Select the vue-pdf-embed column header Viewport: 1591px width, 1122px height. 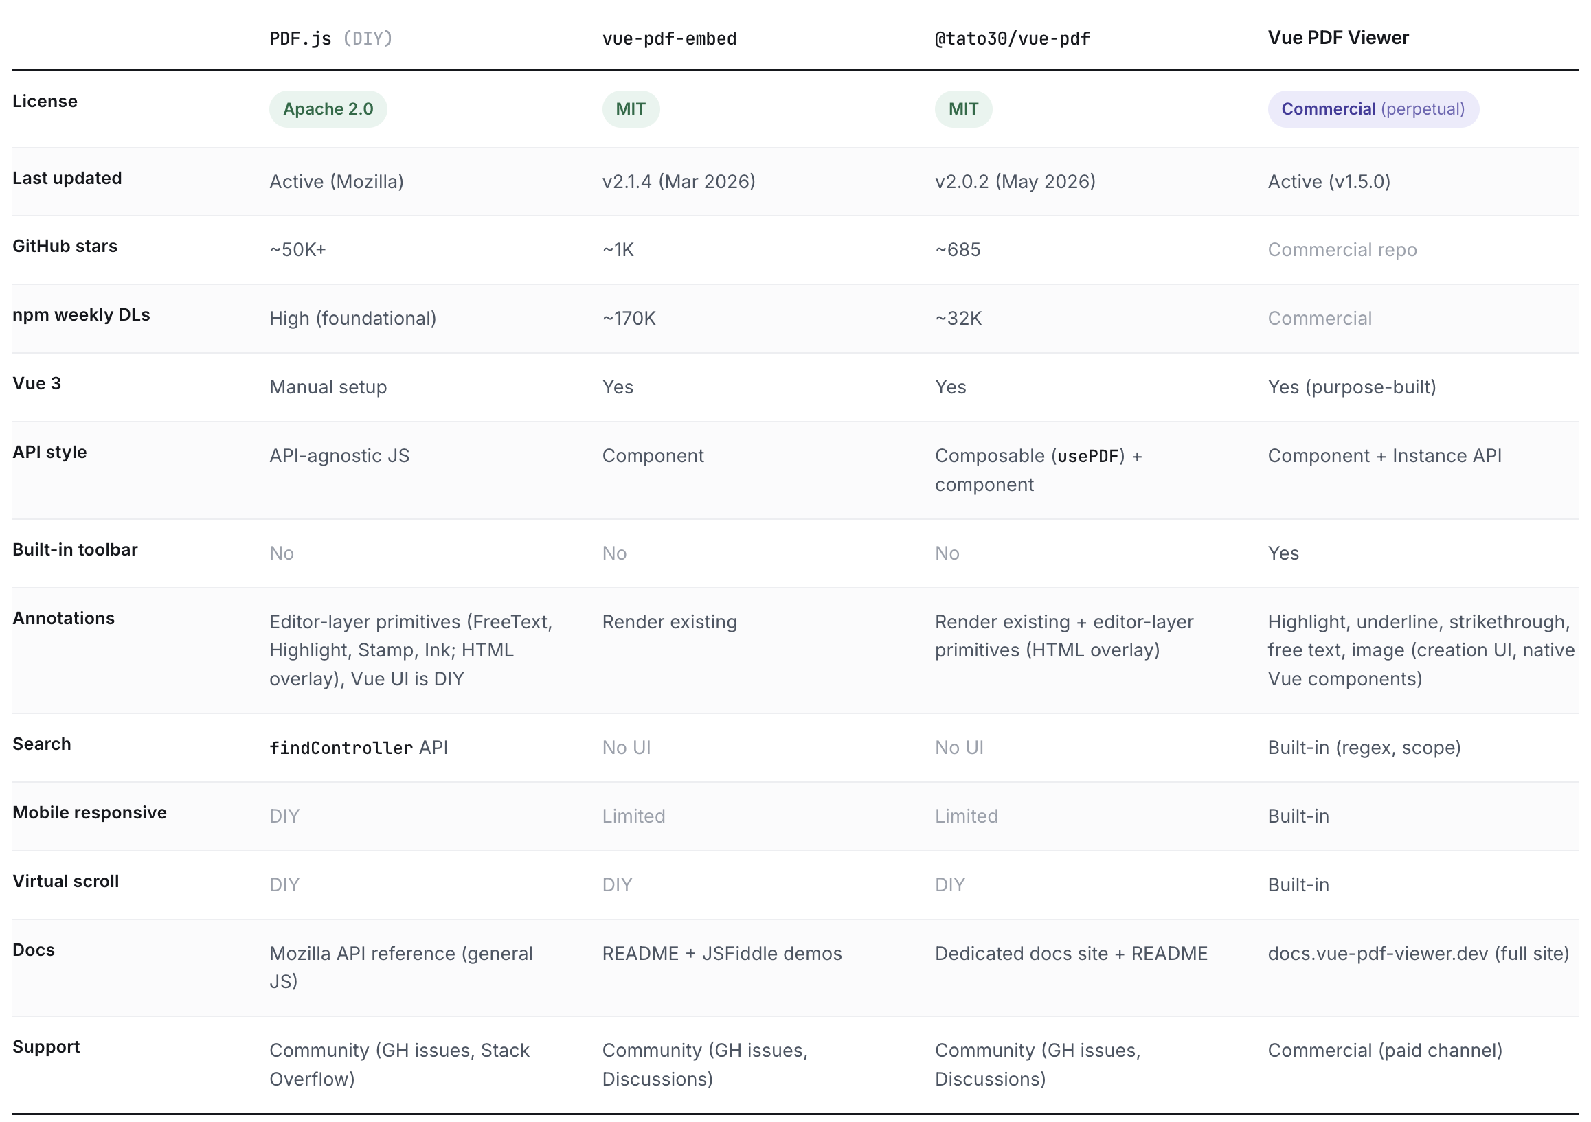pos(669,38)
